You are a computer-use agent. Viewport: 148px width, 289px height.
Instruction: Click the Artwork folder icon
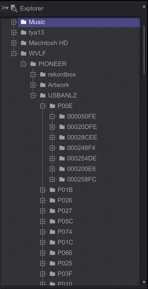click(43, 85)
